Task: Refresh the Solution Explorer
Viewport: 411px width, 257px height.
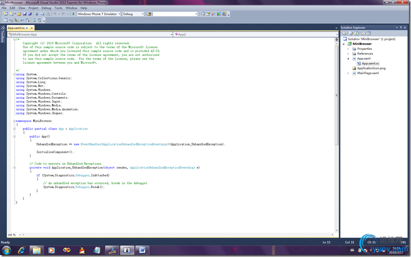Action: (x=356, y=33)
